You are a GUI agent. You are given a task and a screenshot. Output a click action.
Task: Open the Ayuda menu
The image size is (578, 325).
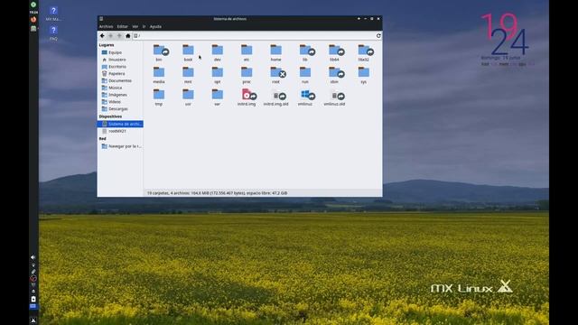pos(155,26)
